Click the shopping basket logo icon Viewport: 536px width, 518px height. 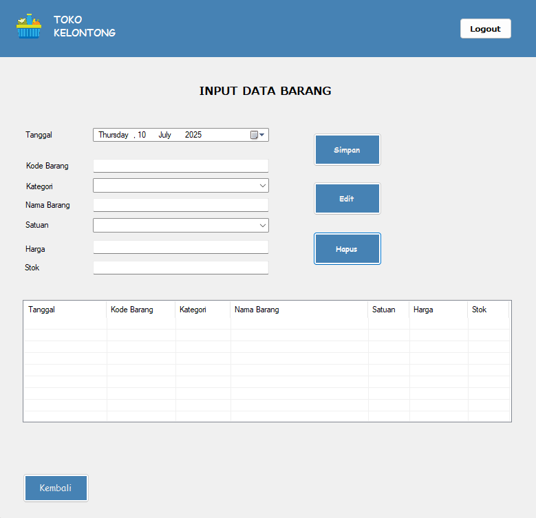[x=29, y=26]
